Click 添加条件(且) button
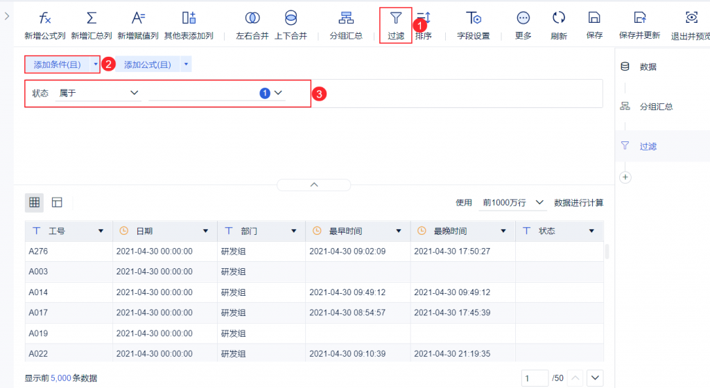710x388 pixels. point(57,64)
